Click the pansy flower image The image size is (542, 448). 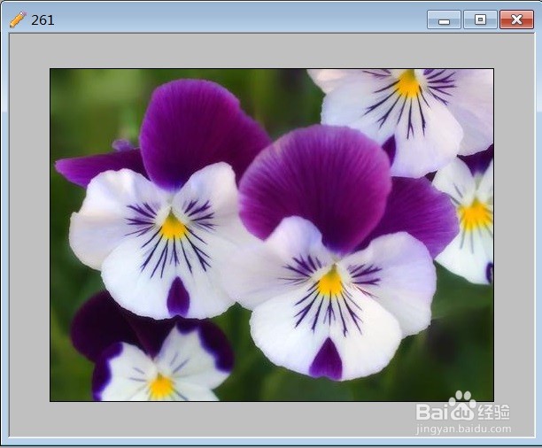coord(272,235)
